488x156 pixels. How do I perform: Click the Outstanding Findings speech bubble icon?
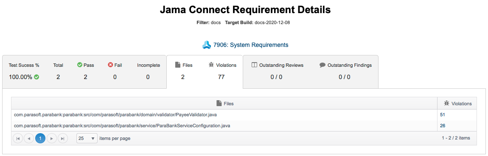(323, 65)
